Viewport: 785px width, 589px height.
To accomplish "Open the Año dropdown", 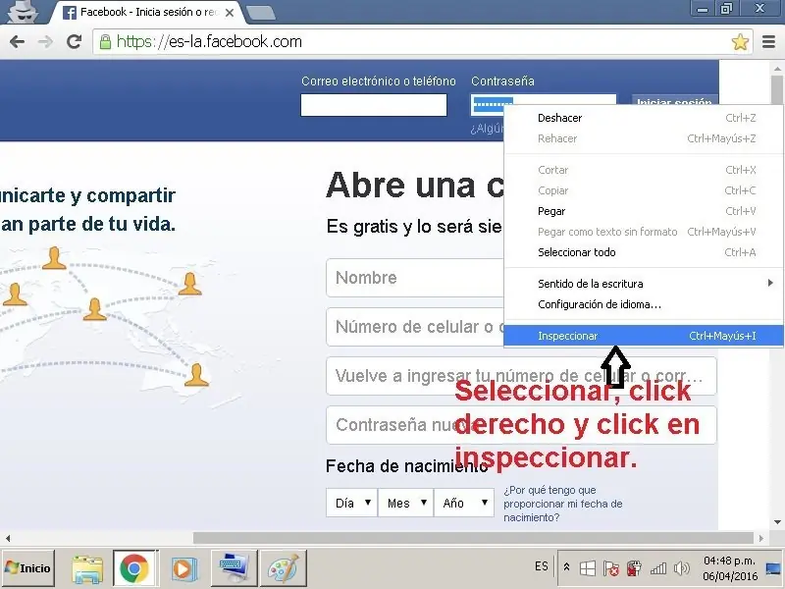I will [463, 503].
